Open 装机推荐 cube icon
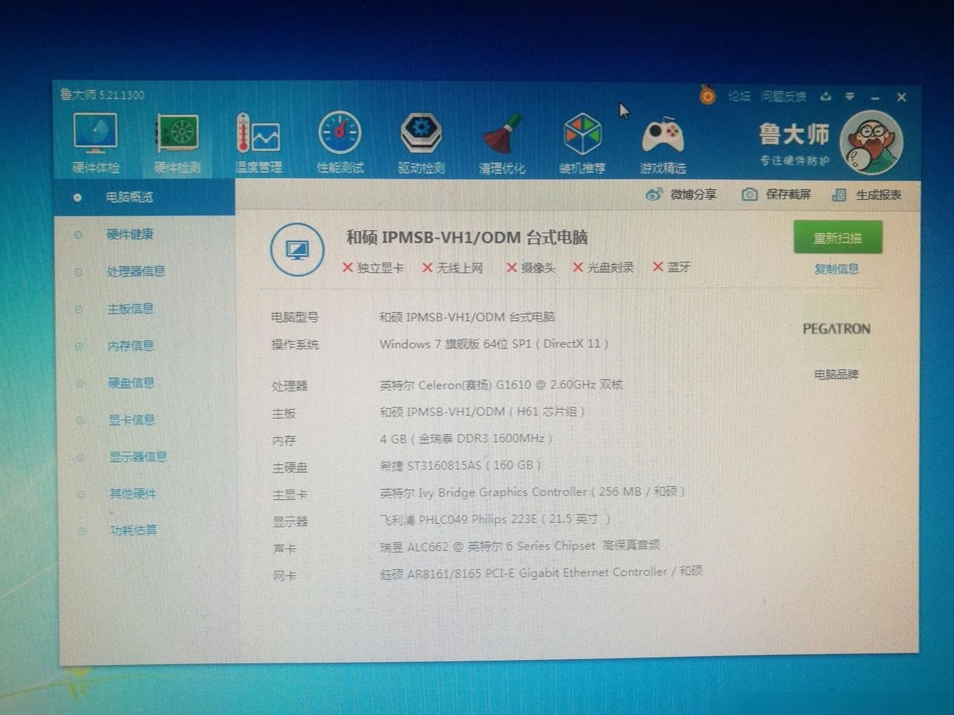The width and height of the screenshot is (954, 715). tap(582, 143)
